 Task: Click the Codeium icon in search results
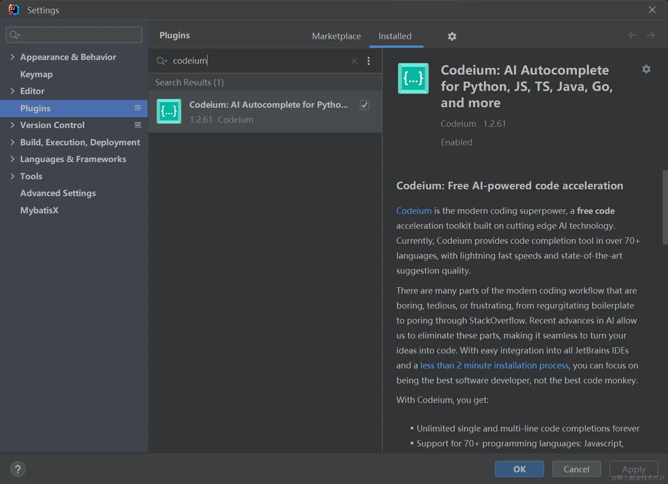(169, 111)
